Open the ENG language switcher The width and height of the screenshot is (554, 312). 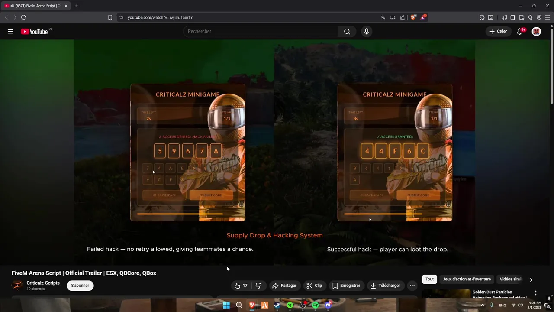click(502, 305)
